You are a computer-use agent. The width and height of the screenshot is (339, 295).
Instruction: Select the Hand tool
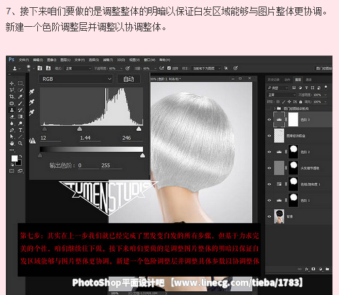click(x=12, y=143)
